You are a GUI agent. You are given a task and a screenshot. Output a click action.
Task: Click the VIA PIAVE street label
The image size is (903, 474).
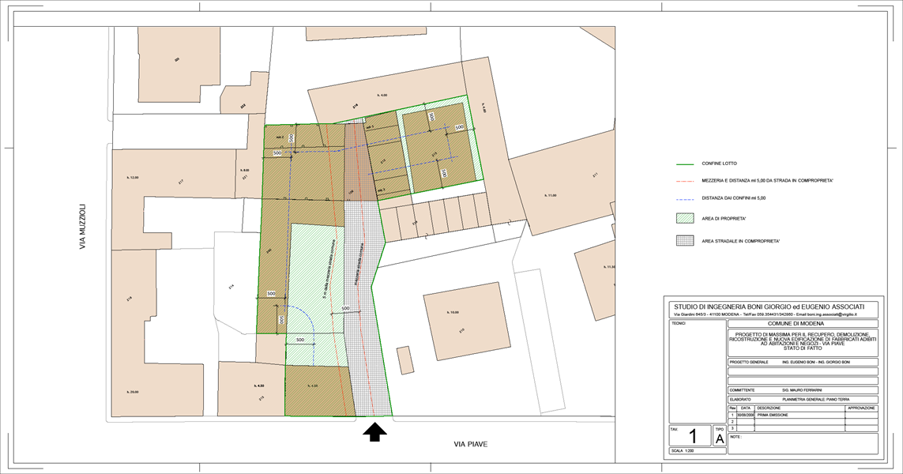[x=470, y=444]
